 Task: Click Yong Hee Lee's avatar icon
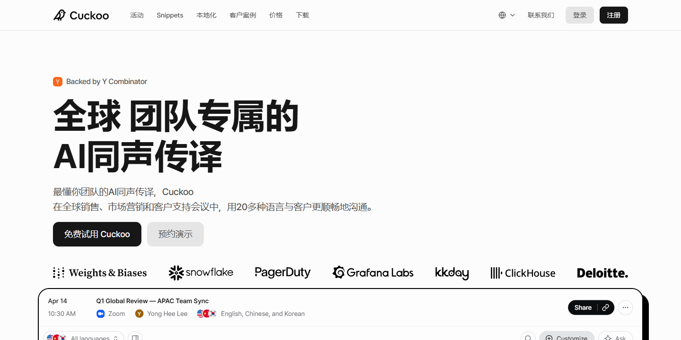click(139, 314)
